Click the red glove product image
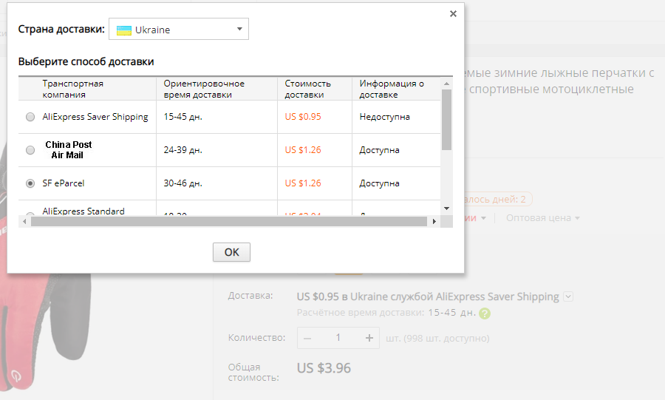Viewport: 665px width, 400px height. 44,332
